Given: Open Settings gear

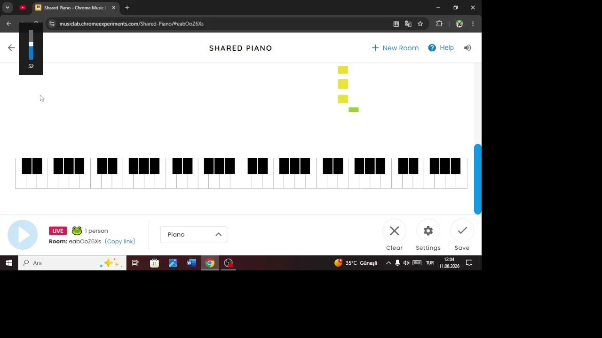Looking at the screenshot, I should [x=428, y=231].
